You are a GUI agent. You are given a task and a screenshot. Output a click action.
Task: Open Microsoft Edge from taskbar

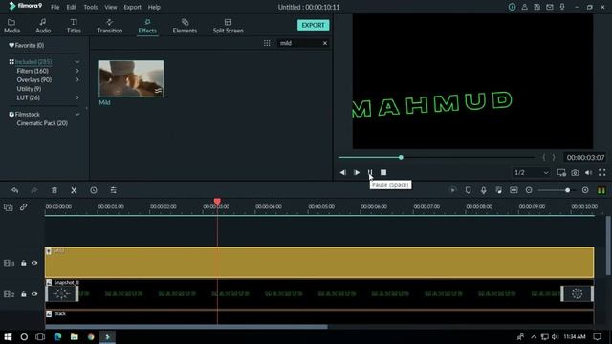pyautogui.click(x=57, y=337)
